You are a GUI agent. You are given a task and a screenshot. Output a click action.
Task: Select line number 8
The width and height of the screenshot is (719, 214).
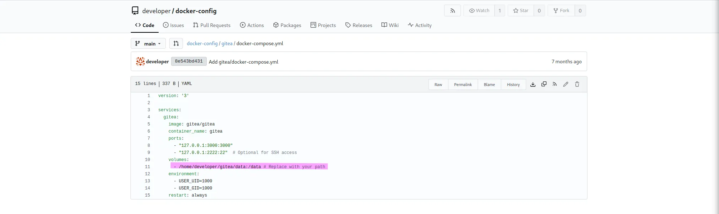point(149,145)
